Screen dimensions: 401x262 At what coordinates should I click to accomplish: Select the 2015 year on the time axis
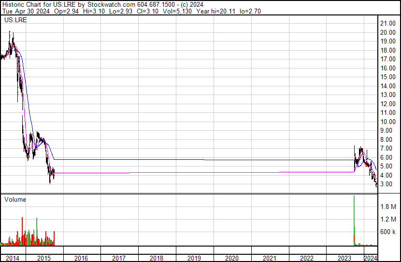click(x=44, y=258)
